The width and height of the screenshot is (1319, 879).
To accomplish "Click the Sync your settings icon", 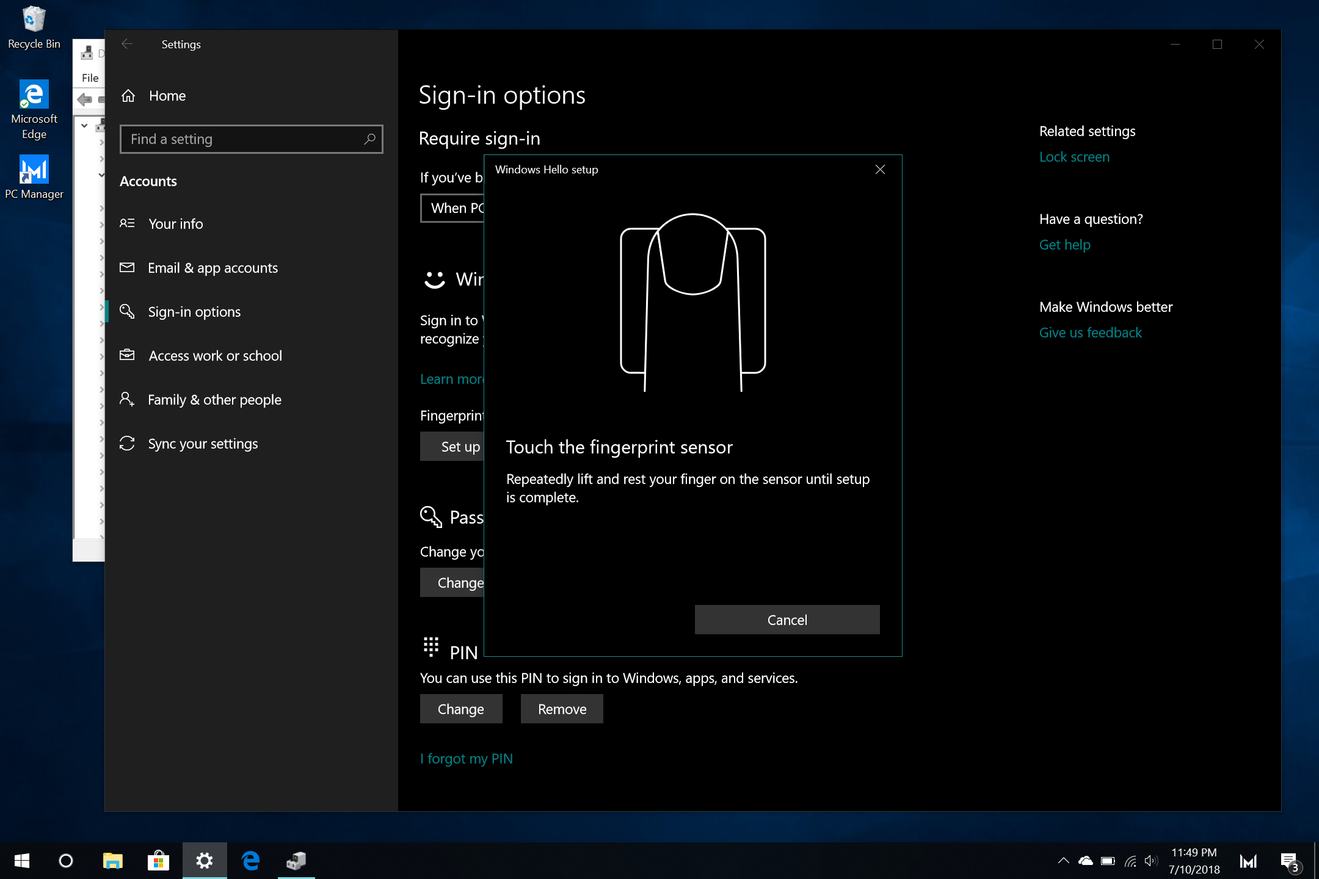I will [x=127, y=443].
